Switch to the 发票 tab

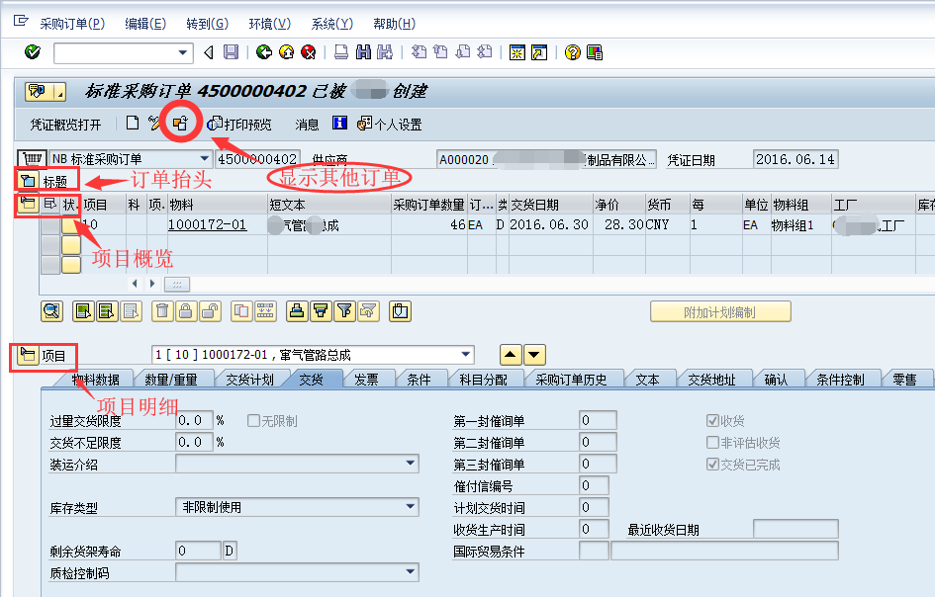[x=369, y=377]
